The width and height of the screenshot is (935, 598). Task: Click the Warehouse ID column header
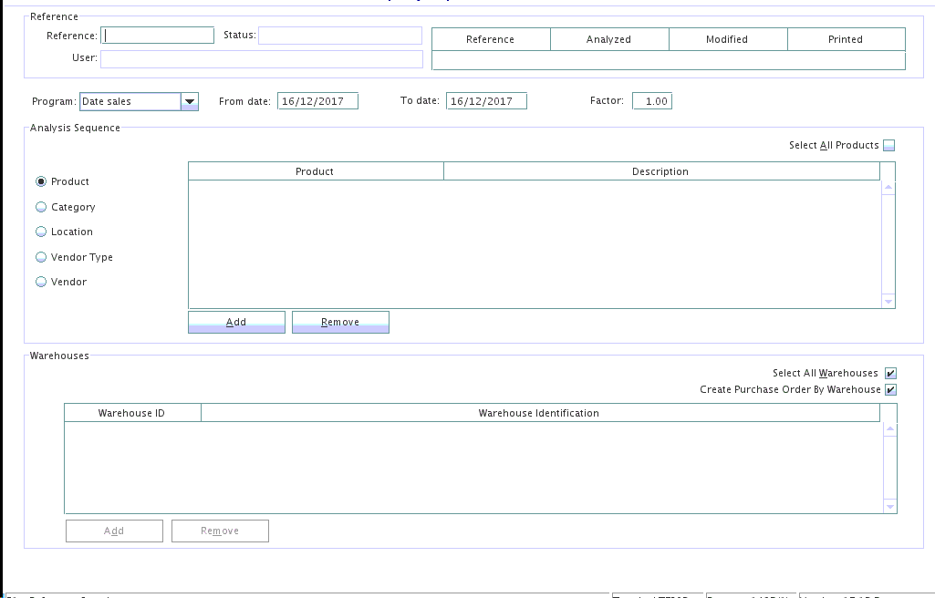pyautogui.click(x=132, y=413)
